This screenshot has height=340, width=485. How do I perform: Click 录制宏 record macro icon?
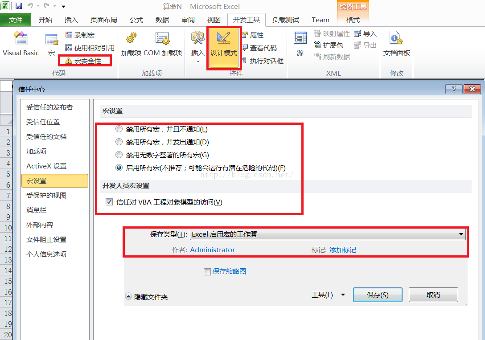pyautogui.click(x=69, y=35)
